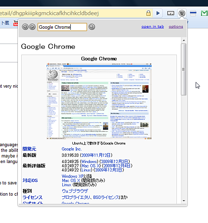The width and height of the screenshot is (208, 223).
Task: Click the blue play arrow toolbar button
Action: point(158,13)
